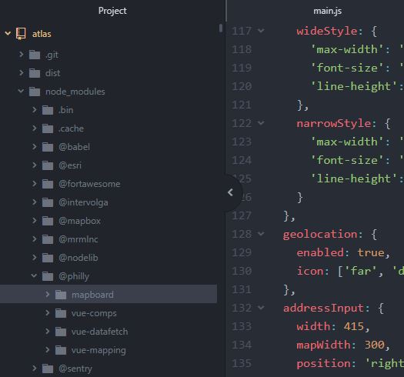The image size is (404, 377).
Task: Expand the dist folder chevron
Action: pos(22,73)
